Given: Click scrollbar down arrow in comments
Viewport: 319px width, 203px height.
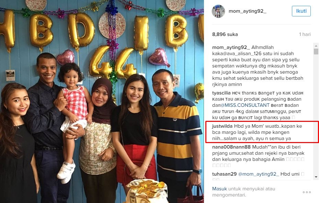Looking at the screenshot, I should (x=316, y=177).
